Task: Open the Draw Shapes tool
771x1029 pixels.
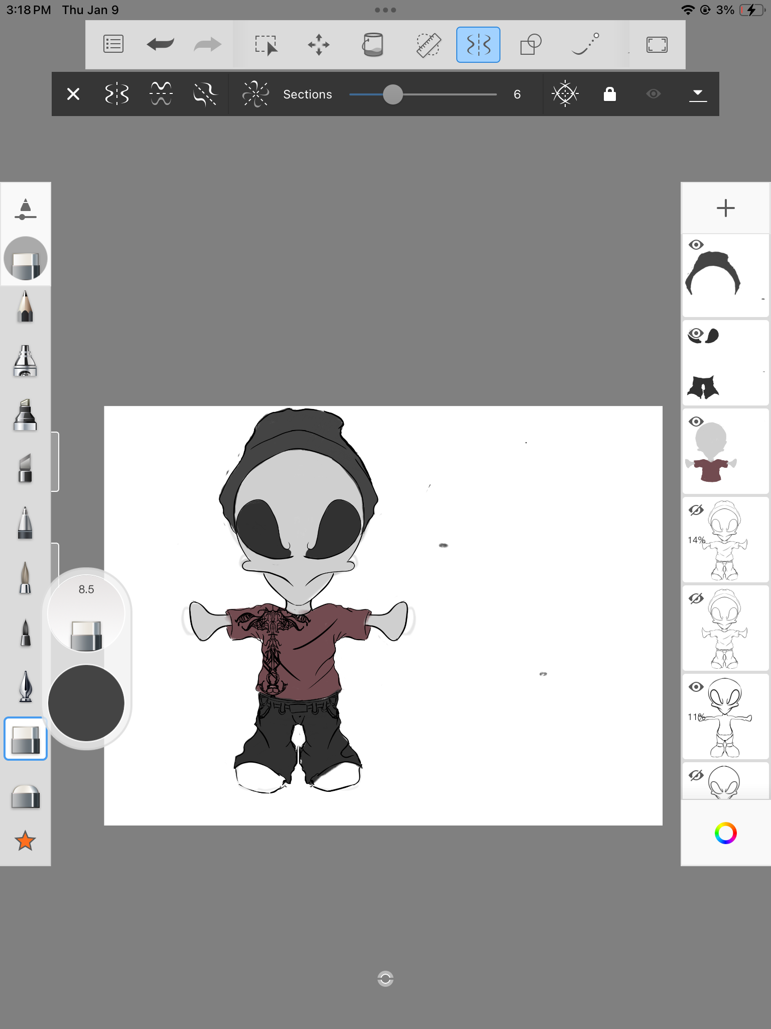Action: [531, 45]
